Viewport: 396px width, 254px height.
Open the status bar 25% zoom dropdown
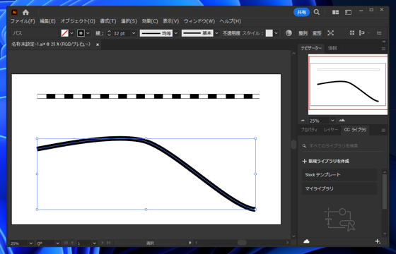click(x=31, y=243)
